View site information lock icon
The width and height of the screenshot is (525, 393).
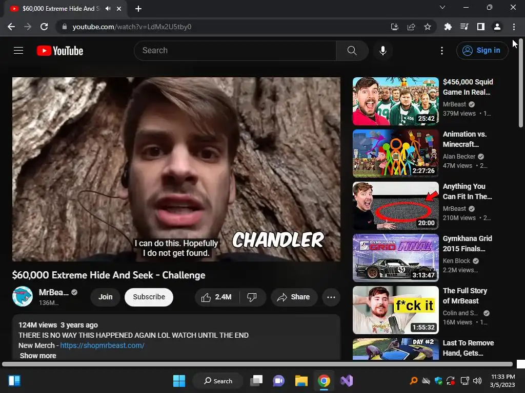[x=65, y=27]
